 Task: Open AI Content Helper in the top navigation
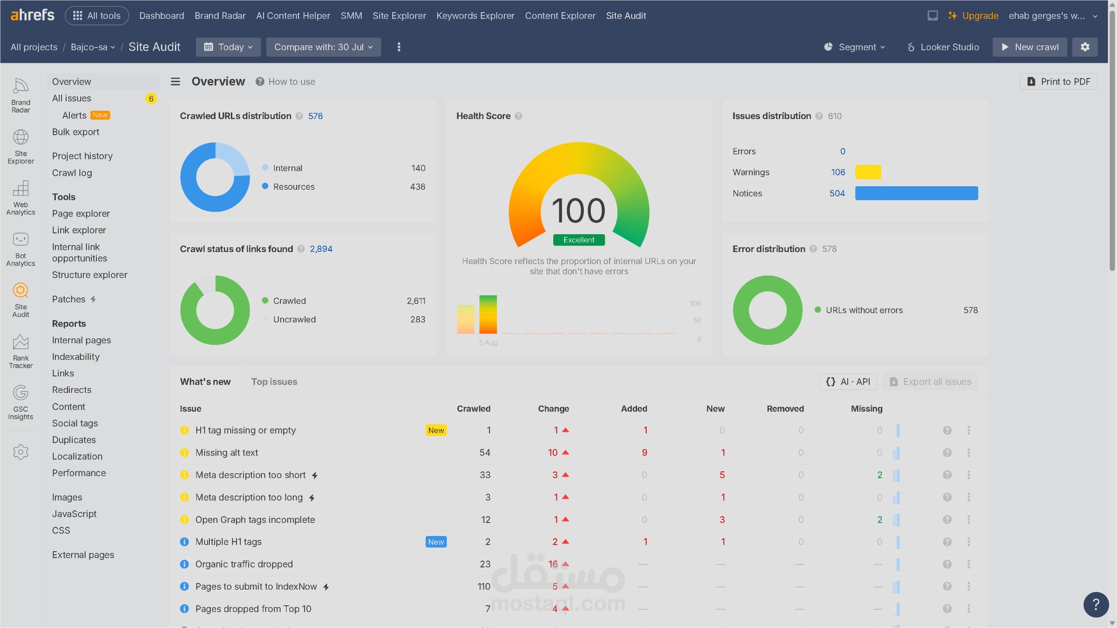coord(293,16)
